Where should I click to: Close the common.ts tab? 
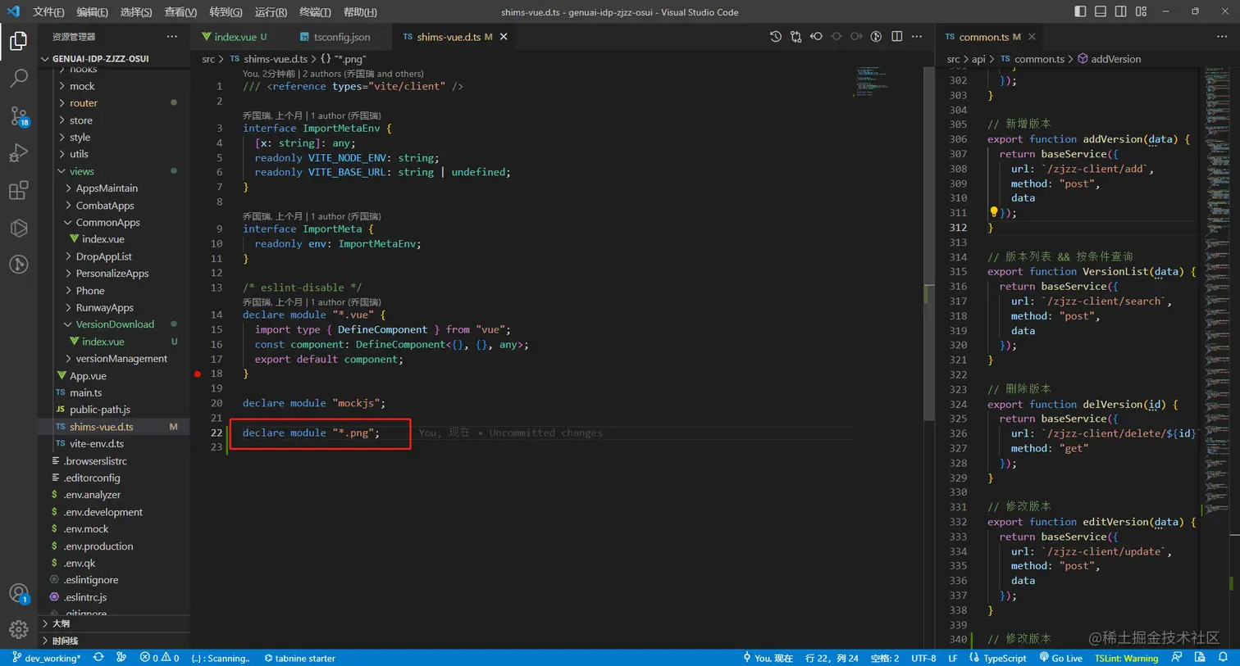pos(1032,37)
